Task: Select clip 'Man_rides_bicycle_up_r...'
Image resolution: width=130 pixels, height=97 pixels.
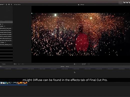Action: (6, 39)
